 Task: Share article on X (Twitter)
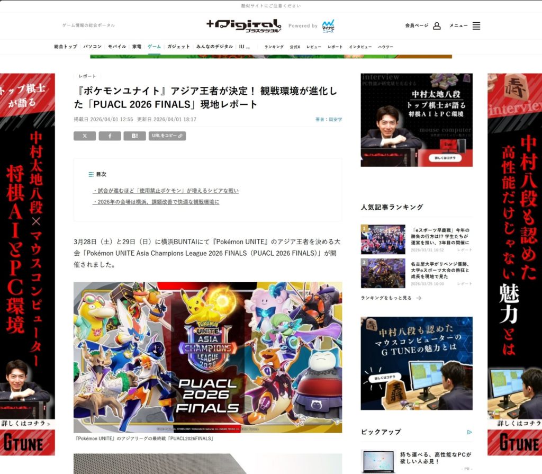(85, 136)
